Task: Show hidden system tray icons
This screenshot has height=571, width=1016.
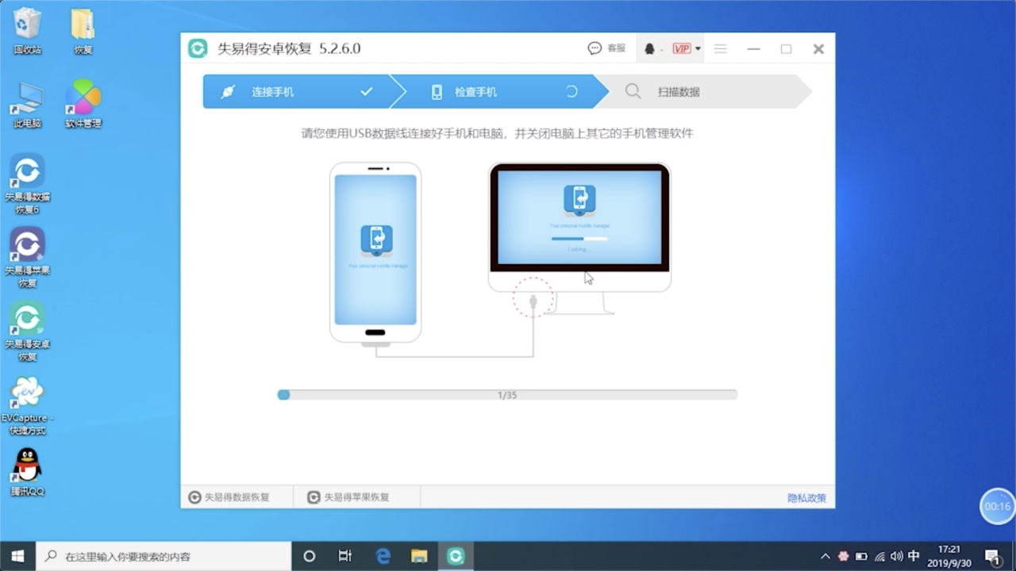Action: (825, 557)
